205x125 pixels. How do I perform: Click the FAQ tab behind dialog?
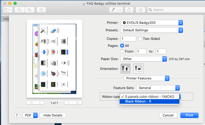[x=5, y=19]
